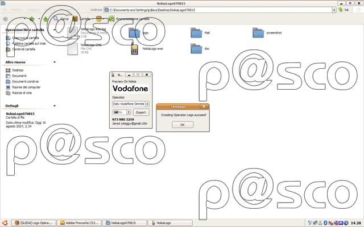Select the NokiaLogo.exe.log text file icon
The image size is (364, 227).
[72, 33]
